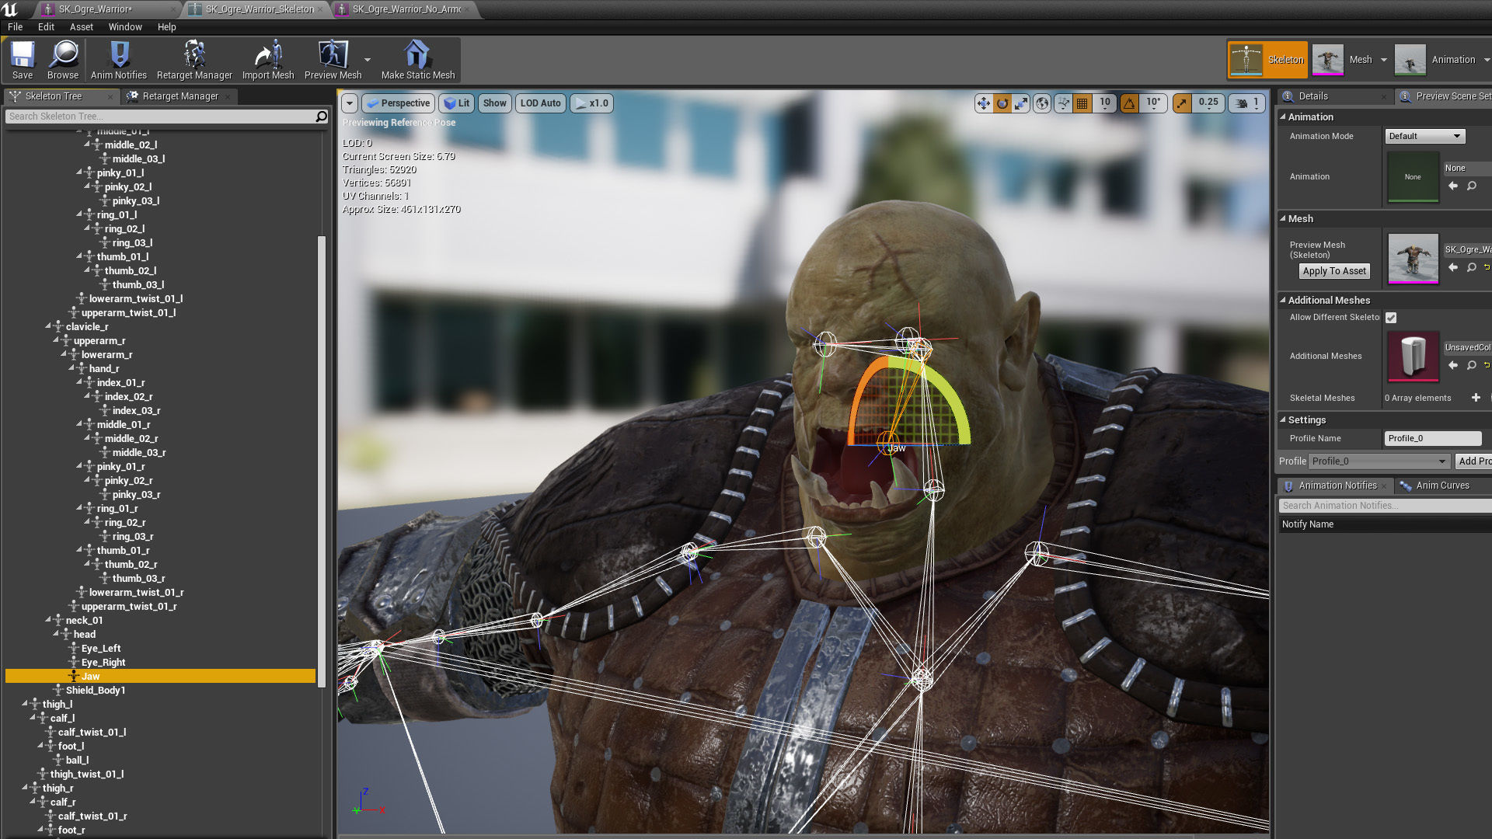This screenshot has width=1492, height=839.
Task: Click the Save toolbar icon
Action: 23,60
